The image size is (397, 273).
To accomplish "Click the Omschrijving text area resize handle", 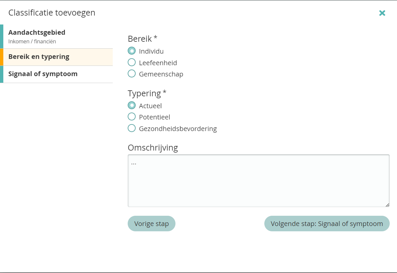I will coord(387,205).
